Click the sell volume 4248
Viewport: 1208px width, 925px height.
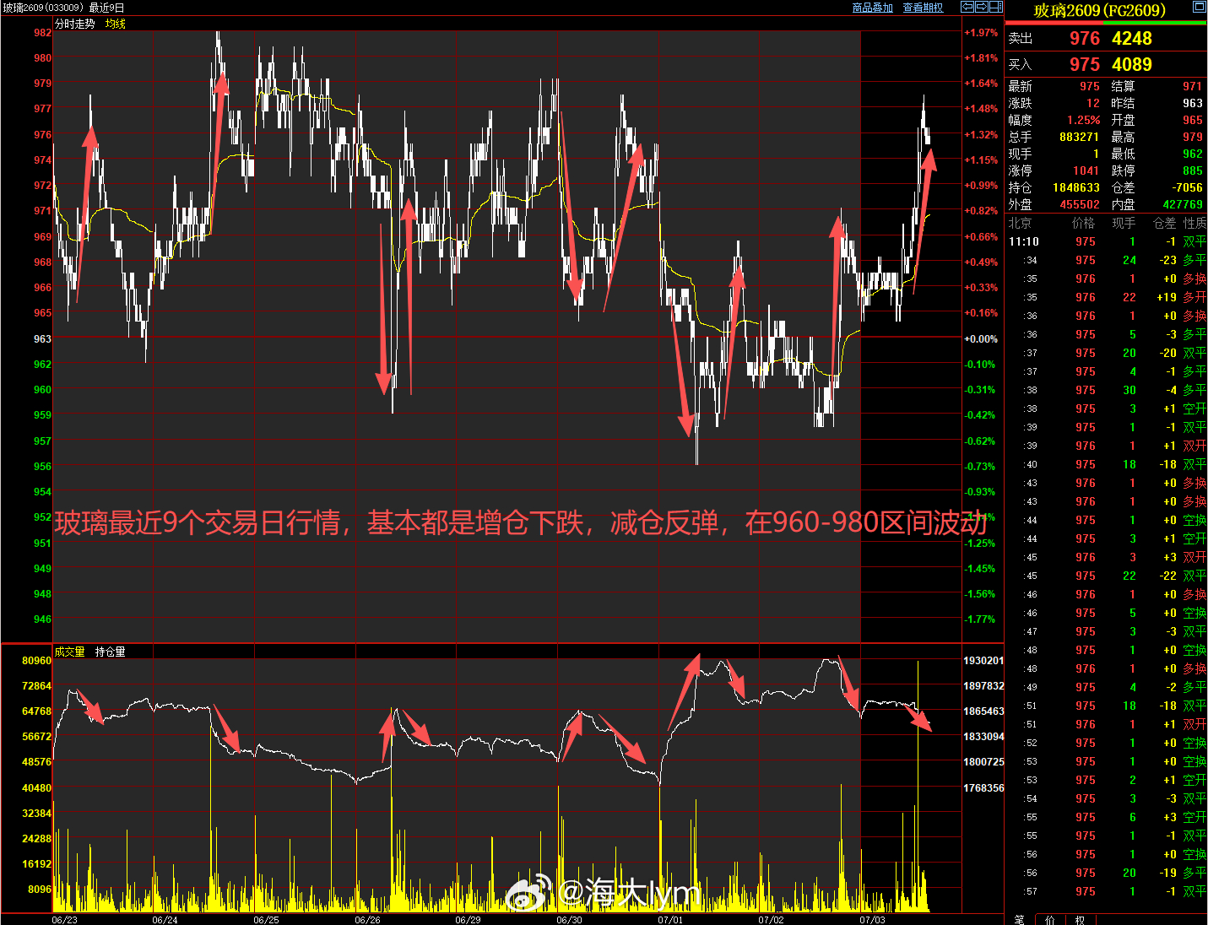1132,39
